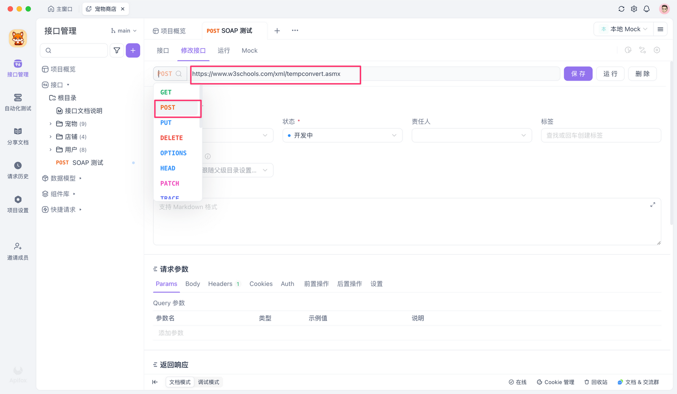Open the 本地 Mock environment dropdown

[624, 29]
